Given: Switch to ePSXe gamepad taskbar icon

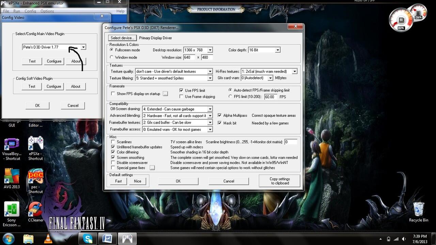Looking at the screenshot, I should point(127,239).
